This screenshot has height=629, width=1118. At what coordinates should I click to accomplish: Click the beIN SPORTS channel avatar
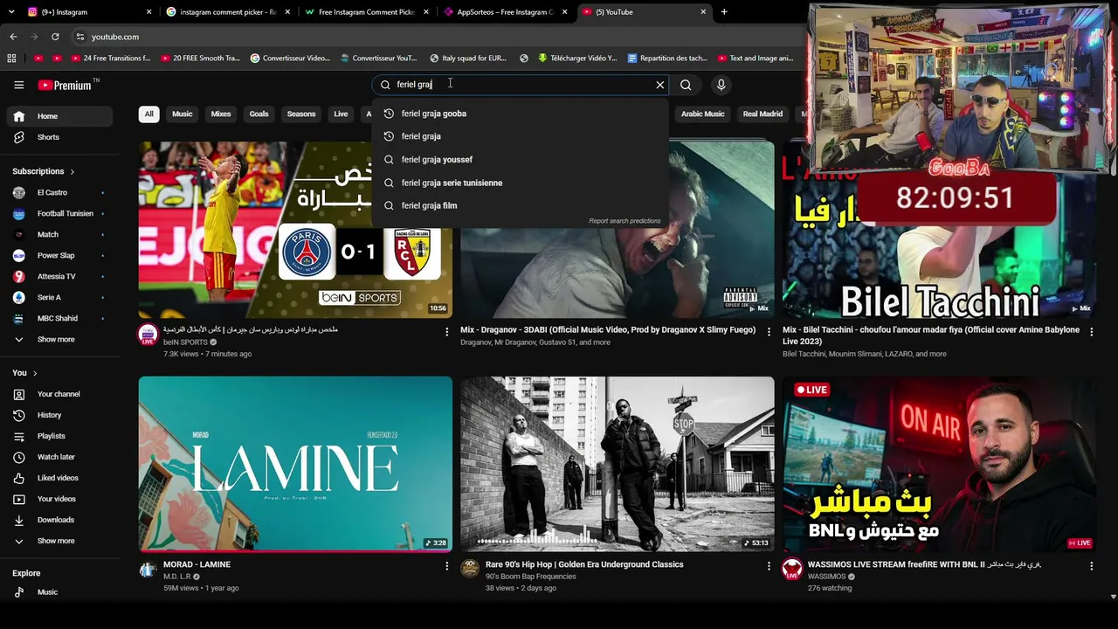click(x=148, y=335)
